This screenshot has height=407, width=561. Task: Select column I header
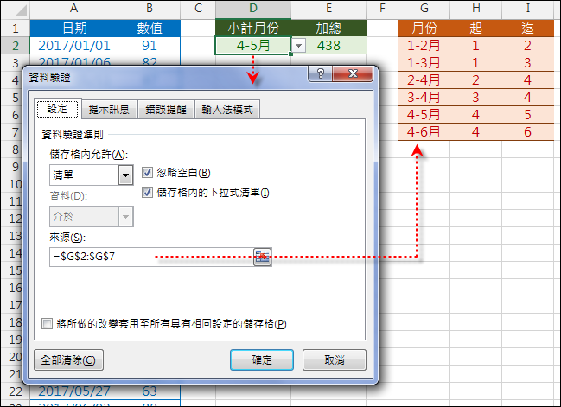(528, 9)
